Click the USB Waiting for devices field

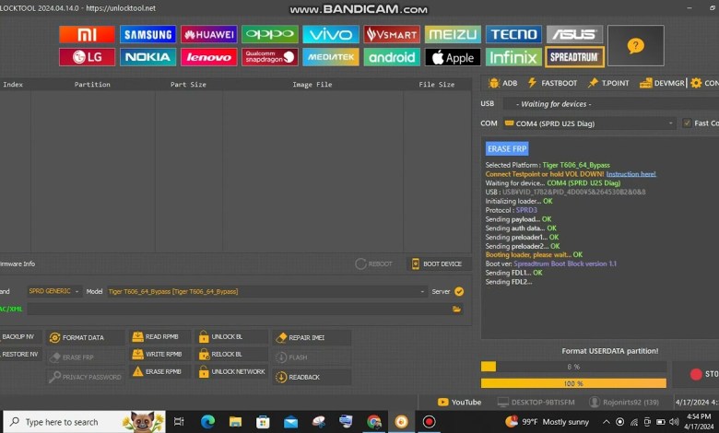611,104
